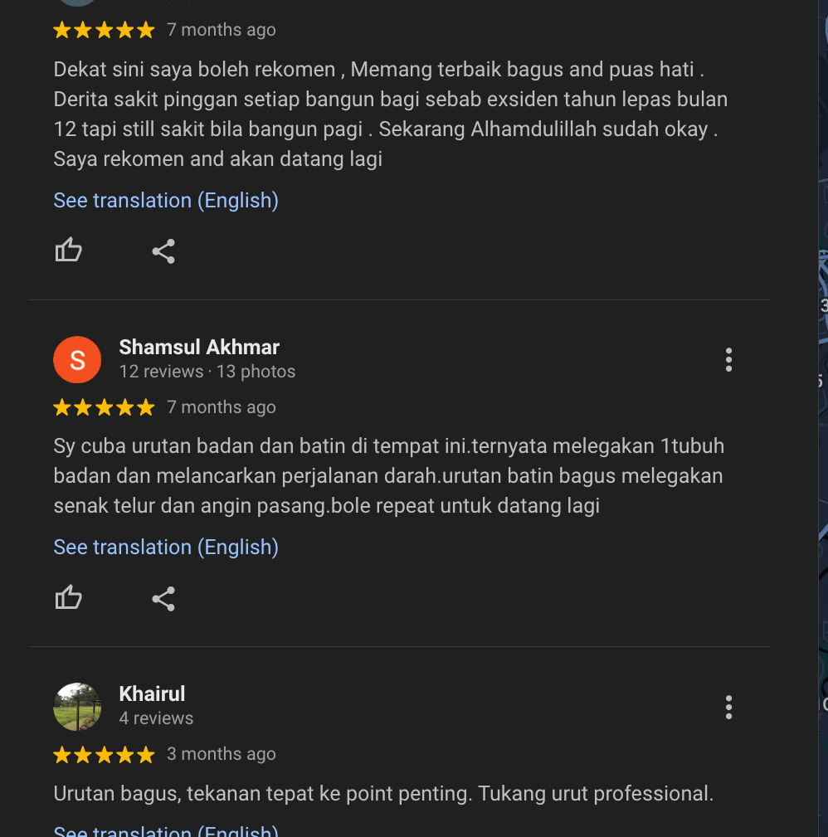Image resolution: width=828 pixels, height=837 pixels.
Task: See translation of Shamsul Akhmar's review
Action: [x=166, y=547]
